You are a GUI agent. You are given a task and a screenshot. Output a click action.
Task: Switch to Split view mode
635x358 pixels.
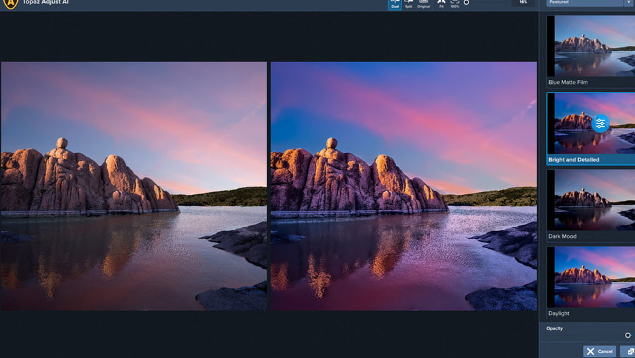pos(409,4)
